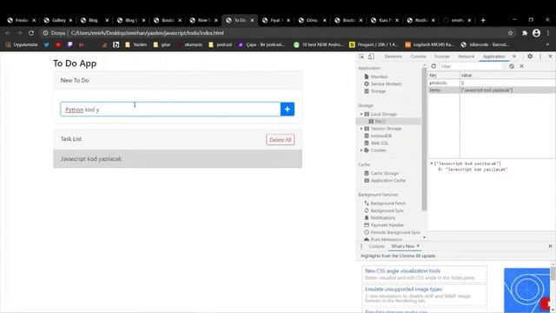Open DevTools settings gear icon

pos(530,57)
